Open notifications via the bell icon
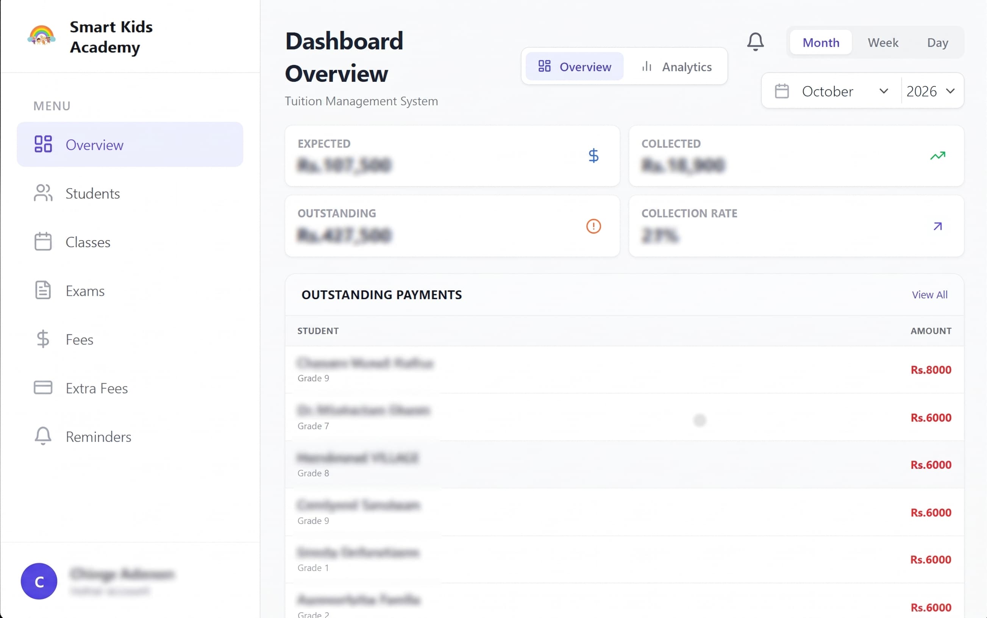 click(755, 42)
